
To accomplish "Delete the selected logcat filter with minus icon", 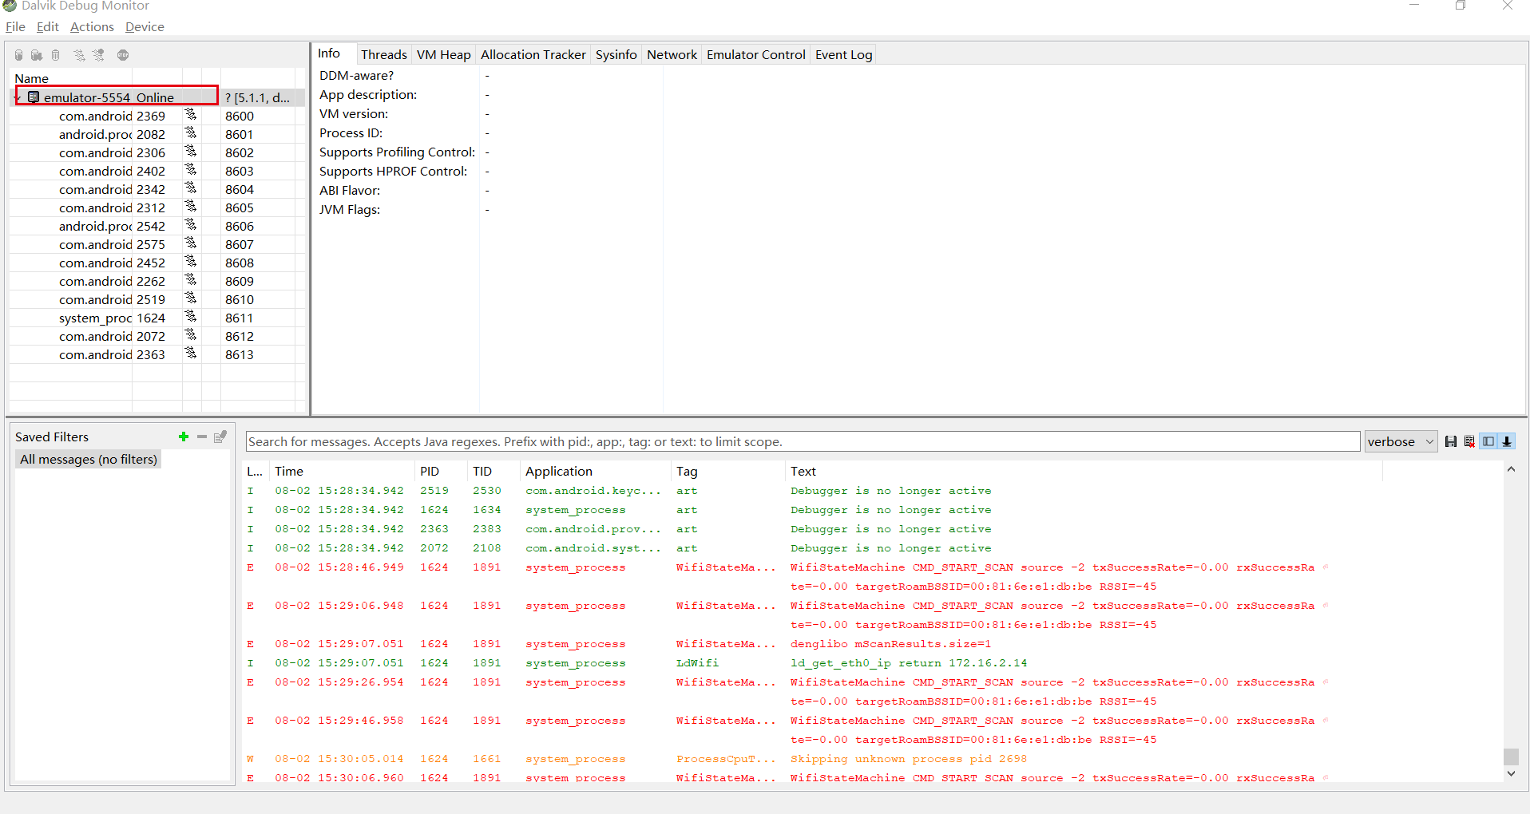I will point(202,437).
